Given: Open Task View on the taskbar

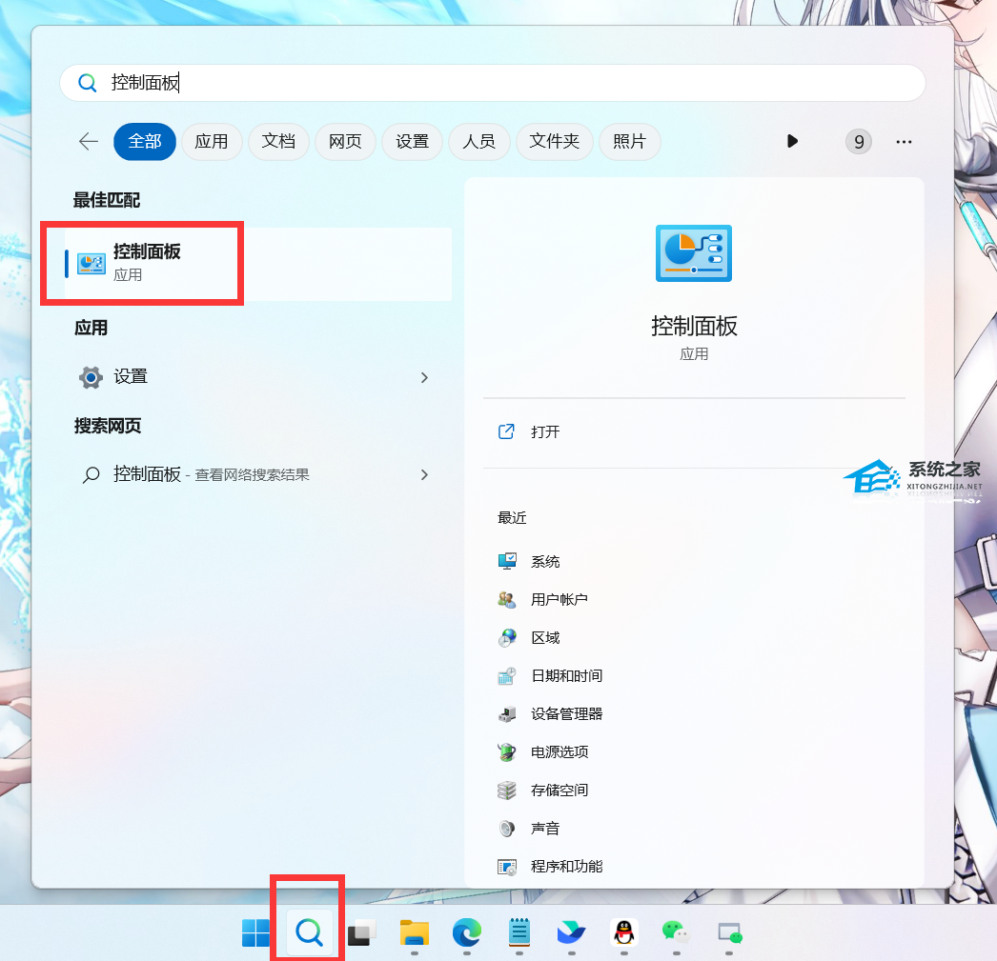Looking at the screenshot, I should (361, 933).
